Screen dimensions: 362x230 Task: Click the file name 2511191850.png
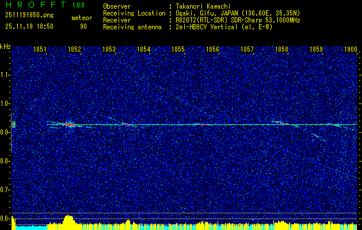coord(29,15)
